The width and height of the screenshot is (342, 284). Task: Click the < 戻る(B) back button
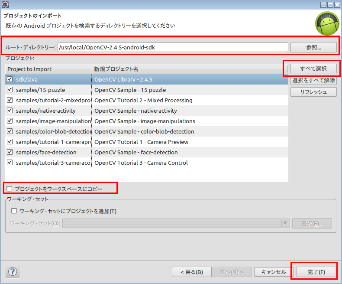coord(192,272)
